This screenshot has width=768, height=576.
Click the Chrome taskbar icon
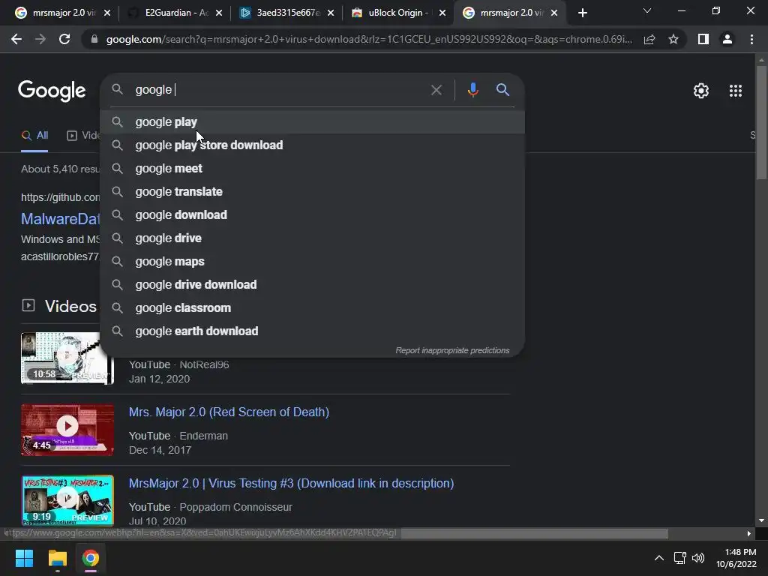91,558
